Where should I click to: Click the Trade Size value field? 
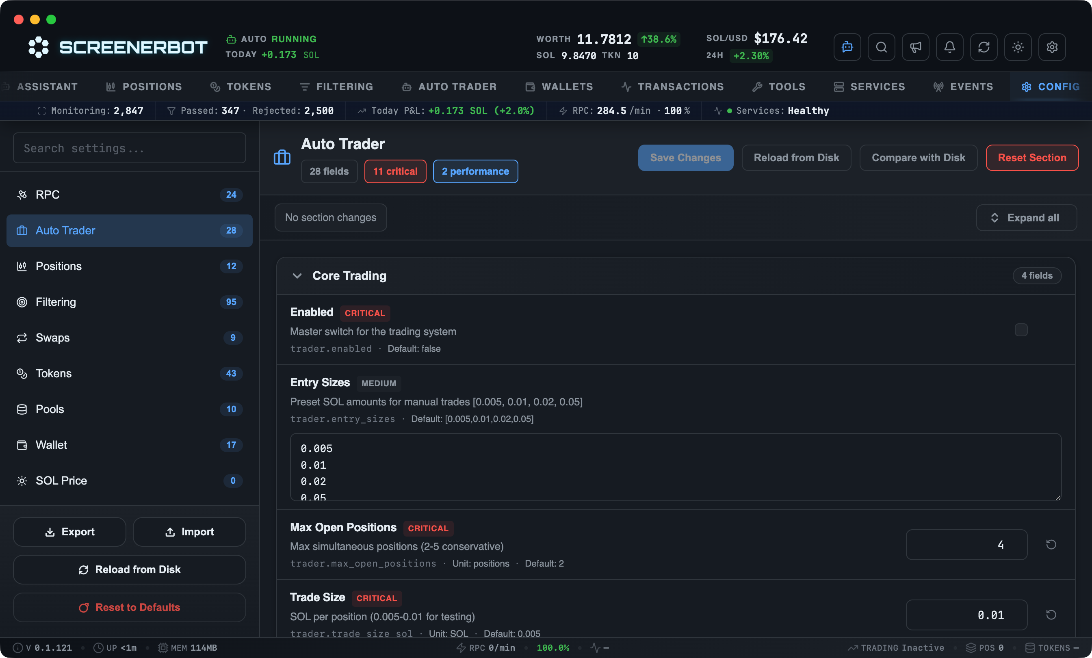point(966,615)
